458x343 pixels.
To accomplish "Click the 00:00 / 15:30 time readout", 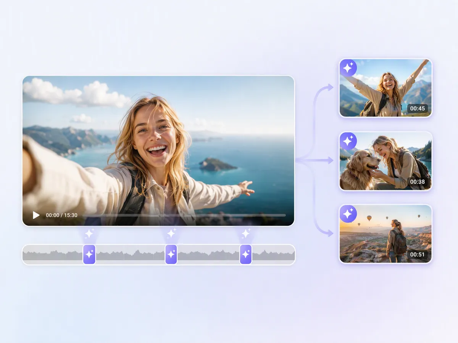I will [x=61, y=215].
